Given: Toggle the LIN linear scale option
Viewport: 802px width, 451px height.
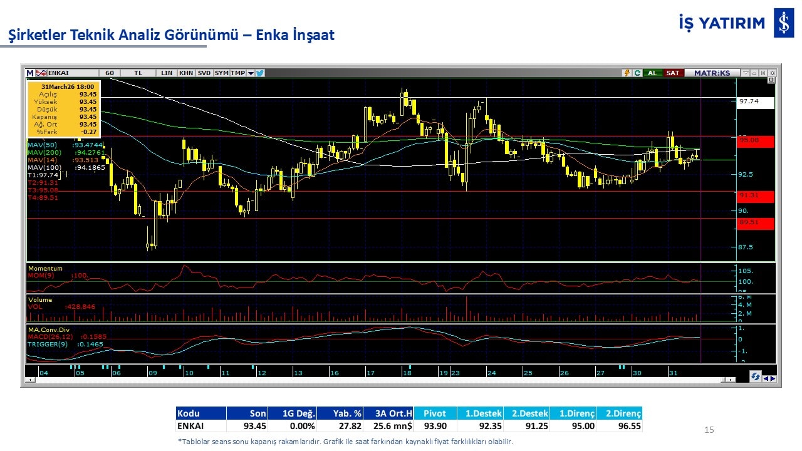Looking at the screenshot, I should coord(166,73).
